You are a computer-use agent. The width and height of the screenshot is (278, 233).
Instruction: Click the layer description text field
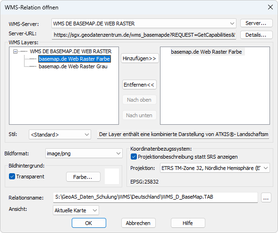pyautogui.click(x=183, y=134)
